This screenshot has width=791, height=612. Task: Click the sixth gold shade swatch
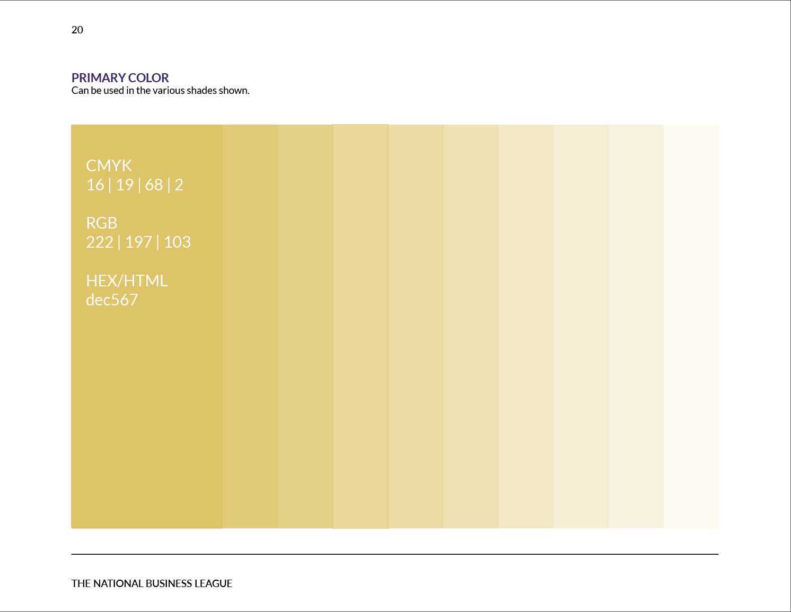click(x=471, y=326)
